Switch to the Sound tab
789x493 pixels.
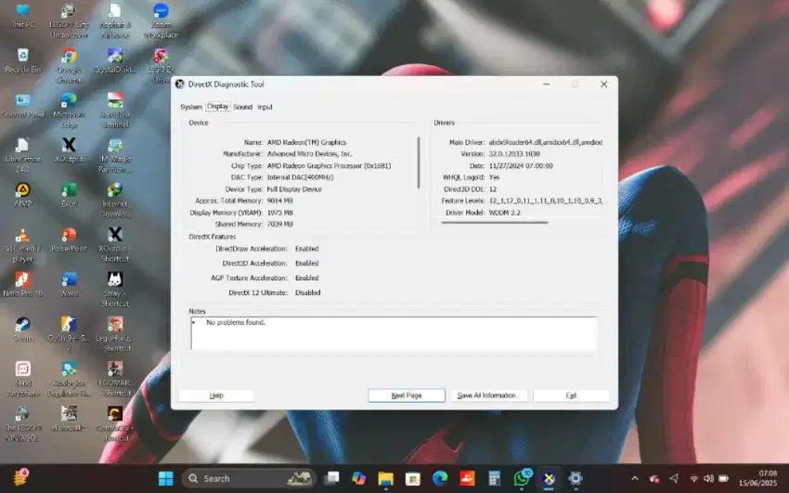click(x=242, y=107)
